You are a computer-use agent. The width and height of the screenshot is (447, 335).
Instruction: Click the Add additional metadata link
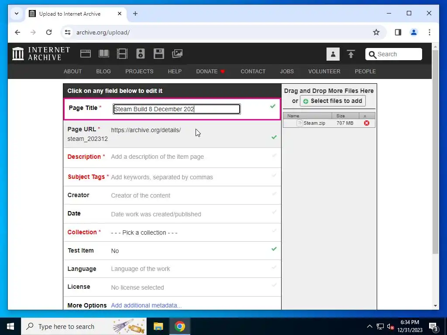coord(146,305)
